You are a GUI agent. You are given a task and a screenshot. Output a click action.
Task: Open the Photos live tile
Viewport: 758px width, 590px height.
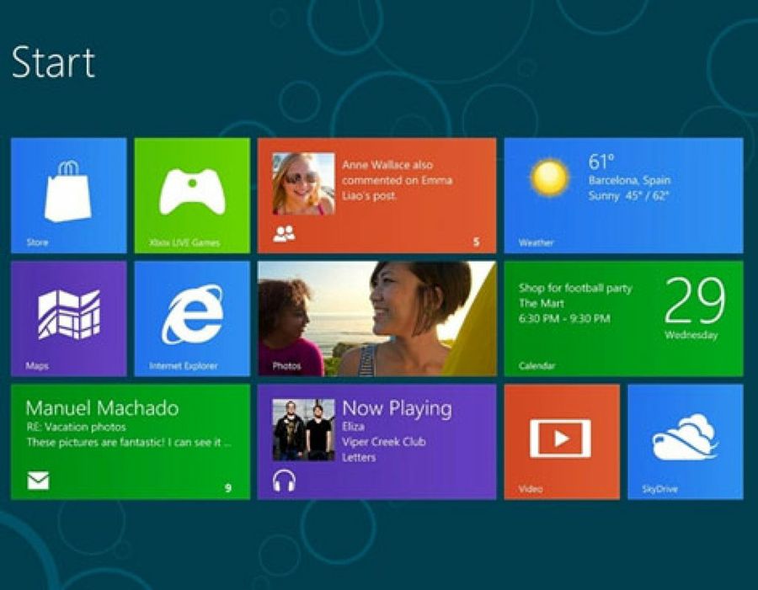click(x=376, y=318)
